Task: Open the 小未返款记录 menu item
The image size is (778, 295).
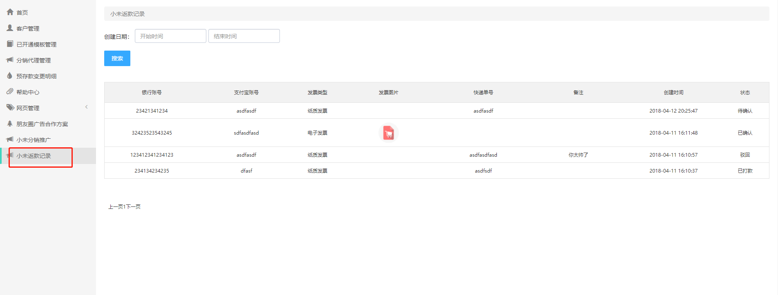Action: coord(34,156)
